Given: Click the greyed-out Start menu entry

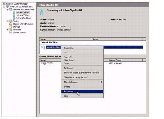Looking at the screenshot, I should (x=82, y=53).
